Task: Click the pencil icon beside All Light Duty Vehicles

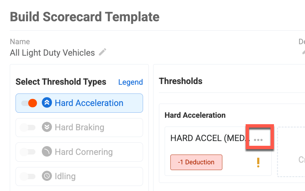Action: tap(103, 52)
